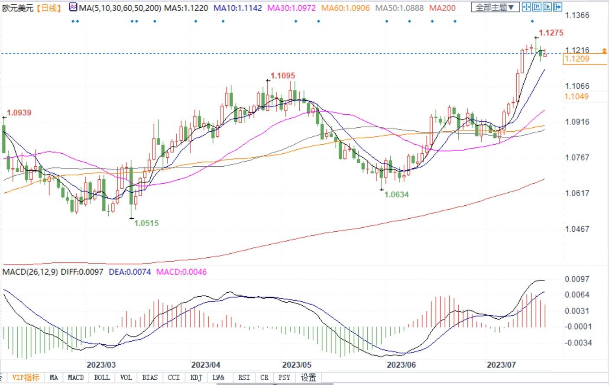Viewport: 609px width, 385px height.
Task: Open the 全部主题 dropdown
Action: (x=495, y=7)
